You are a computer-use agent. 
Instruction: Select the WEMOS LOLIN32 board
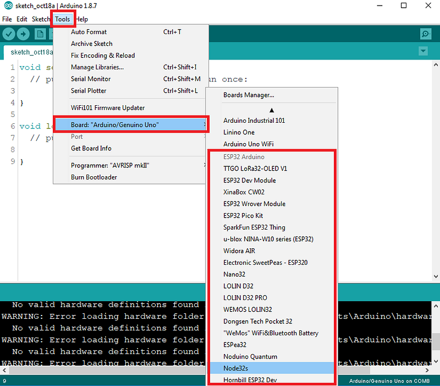point(272,309)
